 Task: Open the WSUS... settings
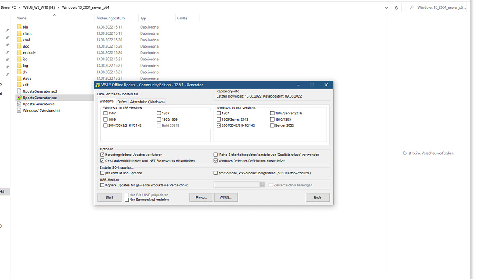point(226,198)
